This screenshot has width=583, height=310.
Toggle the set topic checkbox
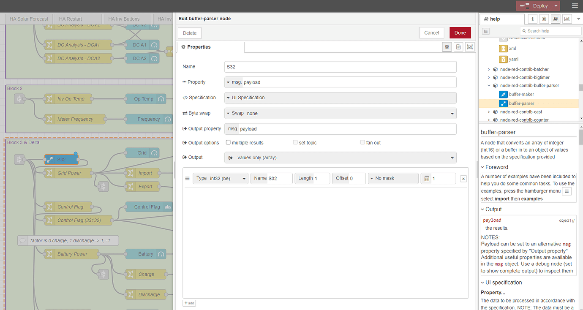(296, 143)
